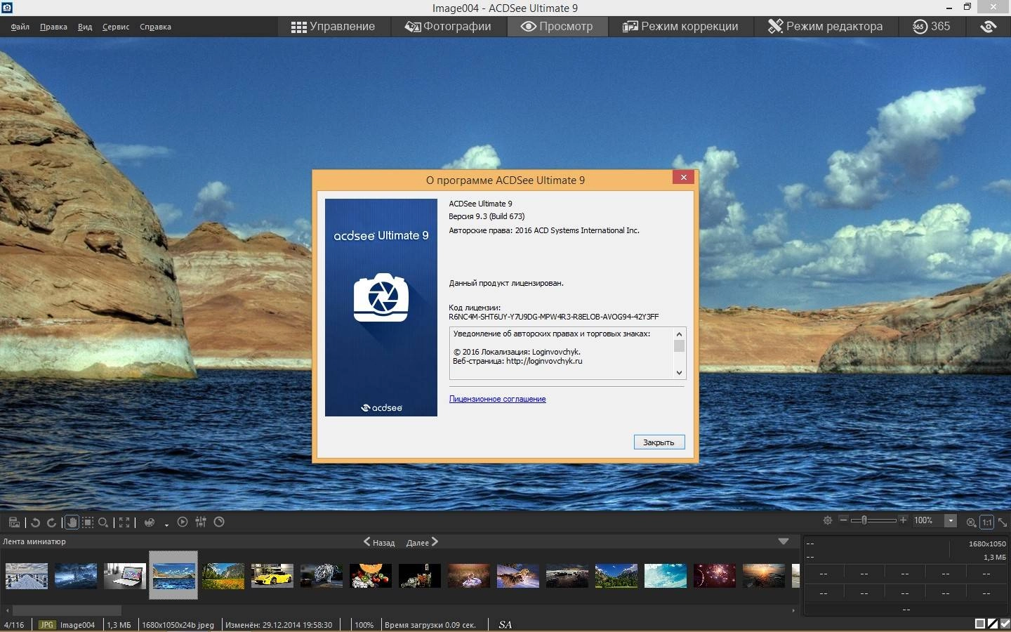Select the laptop tablet thumbnail
1011x632 pixels.
point(125,576)
